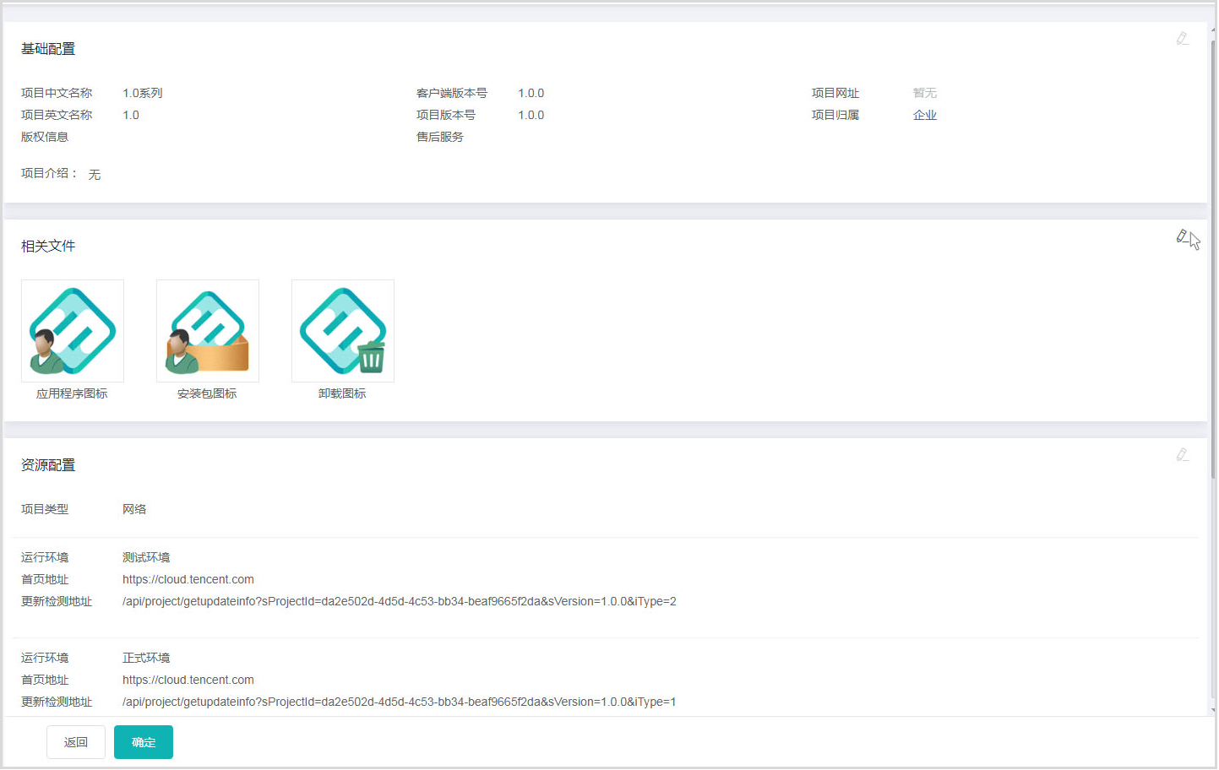Click the edit pencil for 基础配置
This screenshot has height=770, width=1219.
coord(1182,39)
